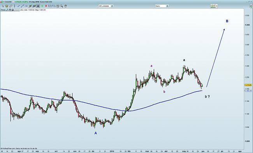253x153 pixels.
Task: Click the round icon at top right edge
Action: [251, 6]
